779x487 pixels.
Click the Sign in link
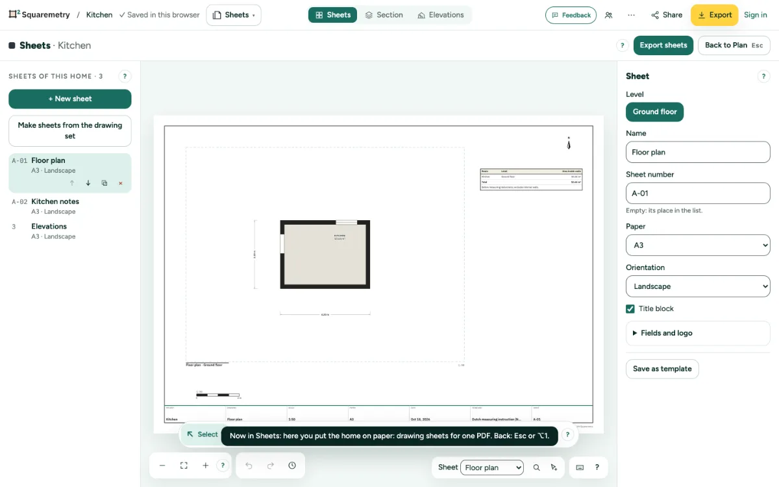(756, 15)
